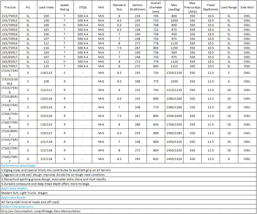The width and height of the screenshot is (257, 214).
Task: Click the 'Standard Rim' column header
Action: 119,7
